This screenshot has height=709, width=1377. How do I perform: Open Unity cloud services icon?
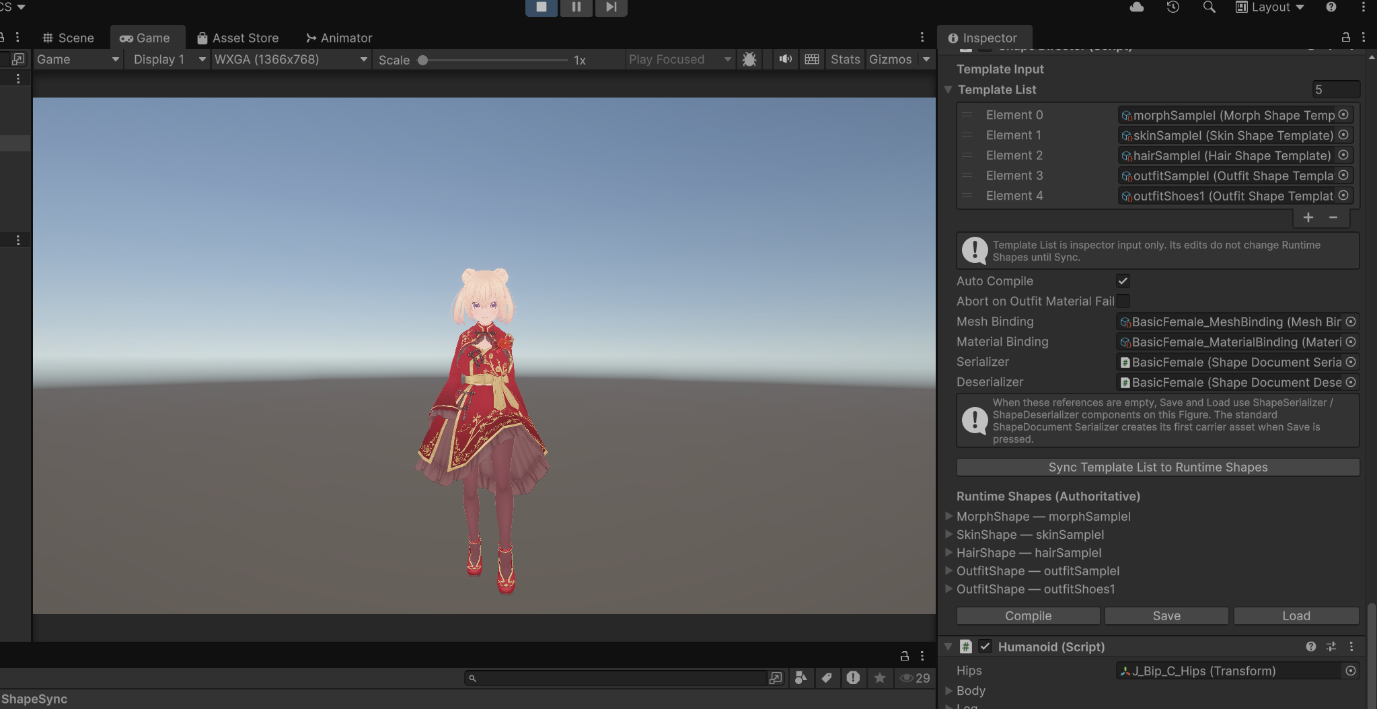1137,7
